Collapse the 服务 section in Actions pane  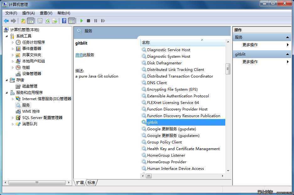coord(287,37)
